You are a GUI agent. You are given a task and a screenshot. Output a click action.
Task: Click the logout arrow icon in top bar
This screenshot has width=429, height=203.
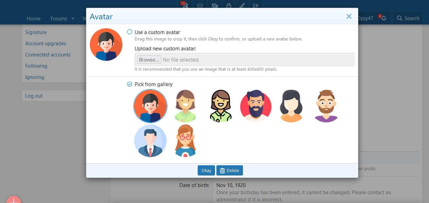pos(256,5)
